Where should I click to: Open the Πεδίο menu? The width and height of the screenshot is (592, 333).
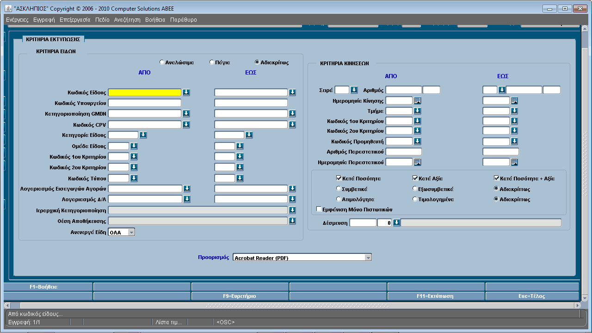[102, 20]
